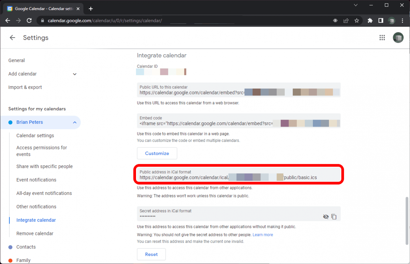Screen dimensions: 410x264
Task: Open Family calendar settings
Action: pos(23,260)
